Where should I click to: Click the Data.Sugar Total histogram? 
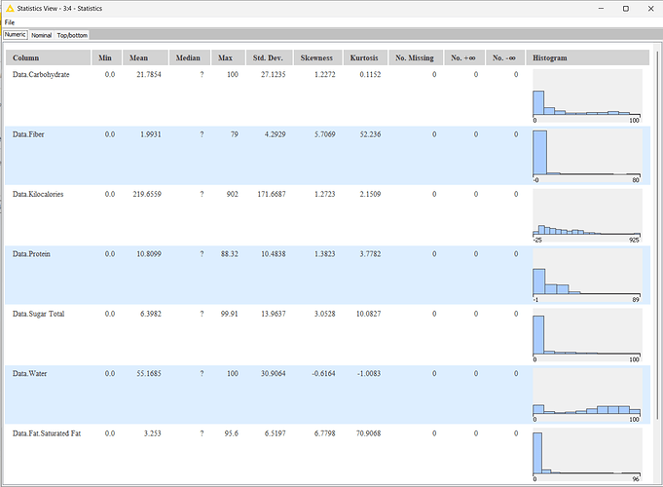tap(587, 335)
